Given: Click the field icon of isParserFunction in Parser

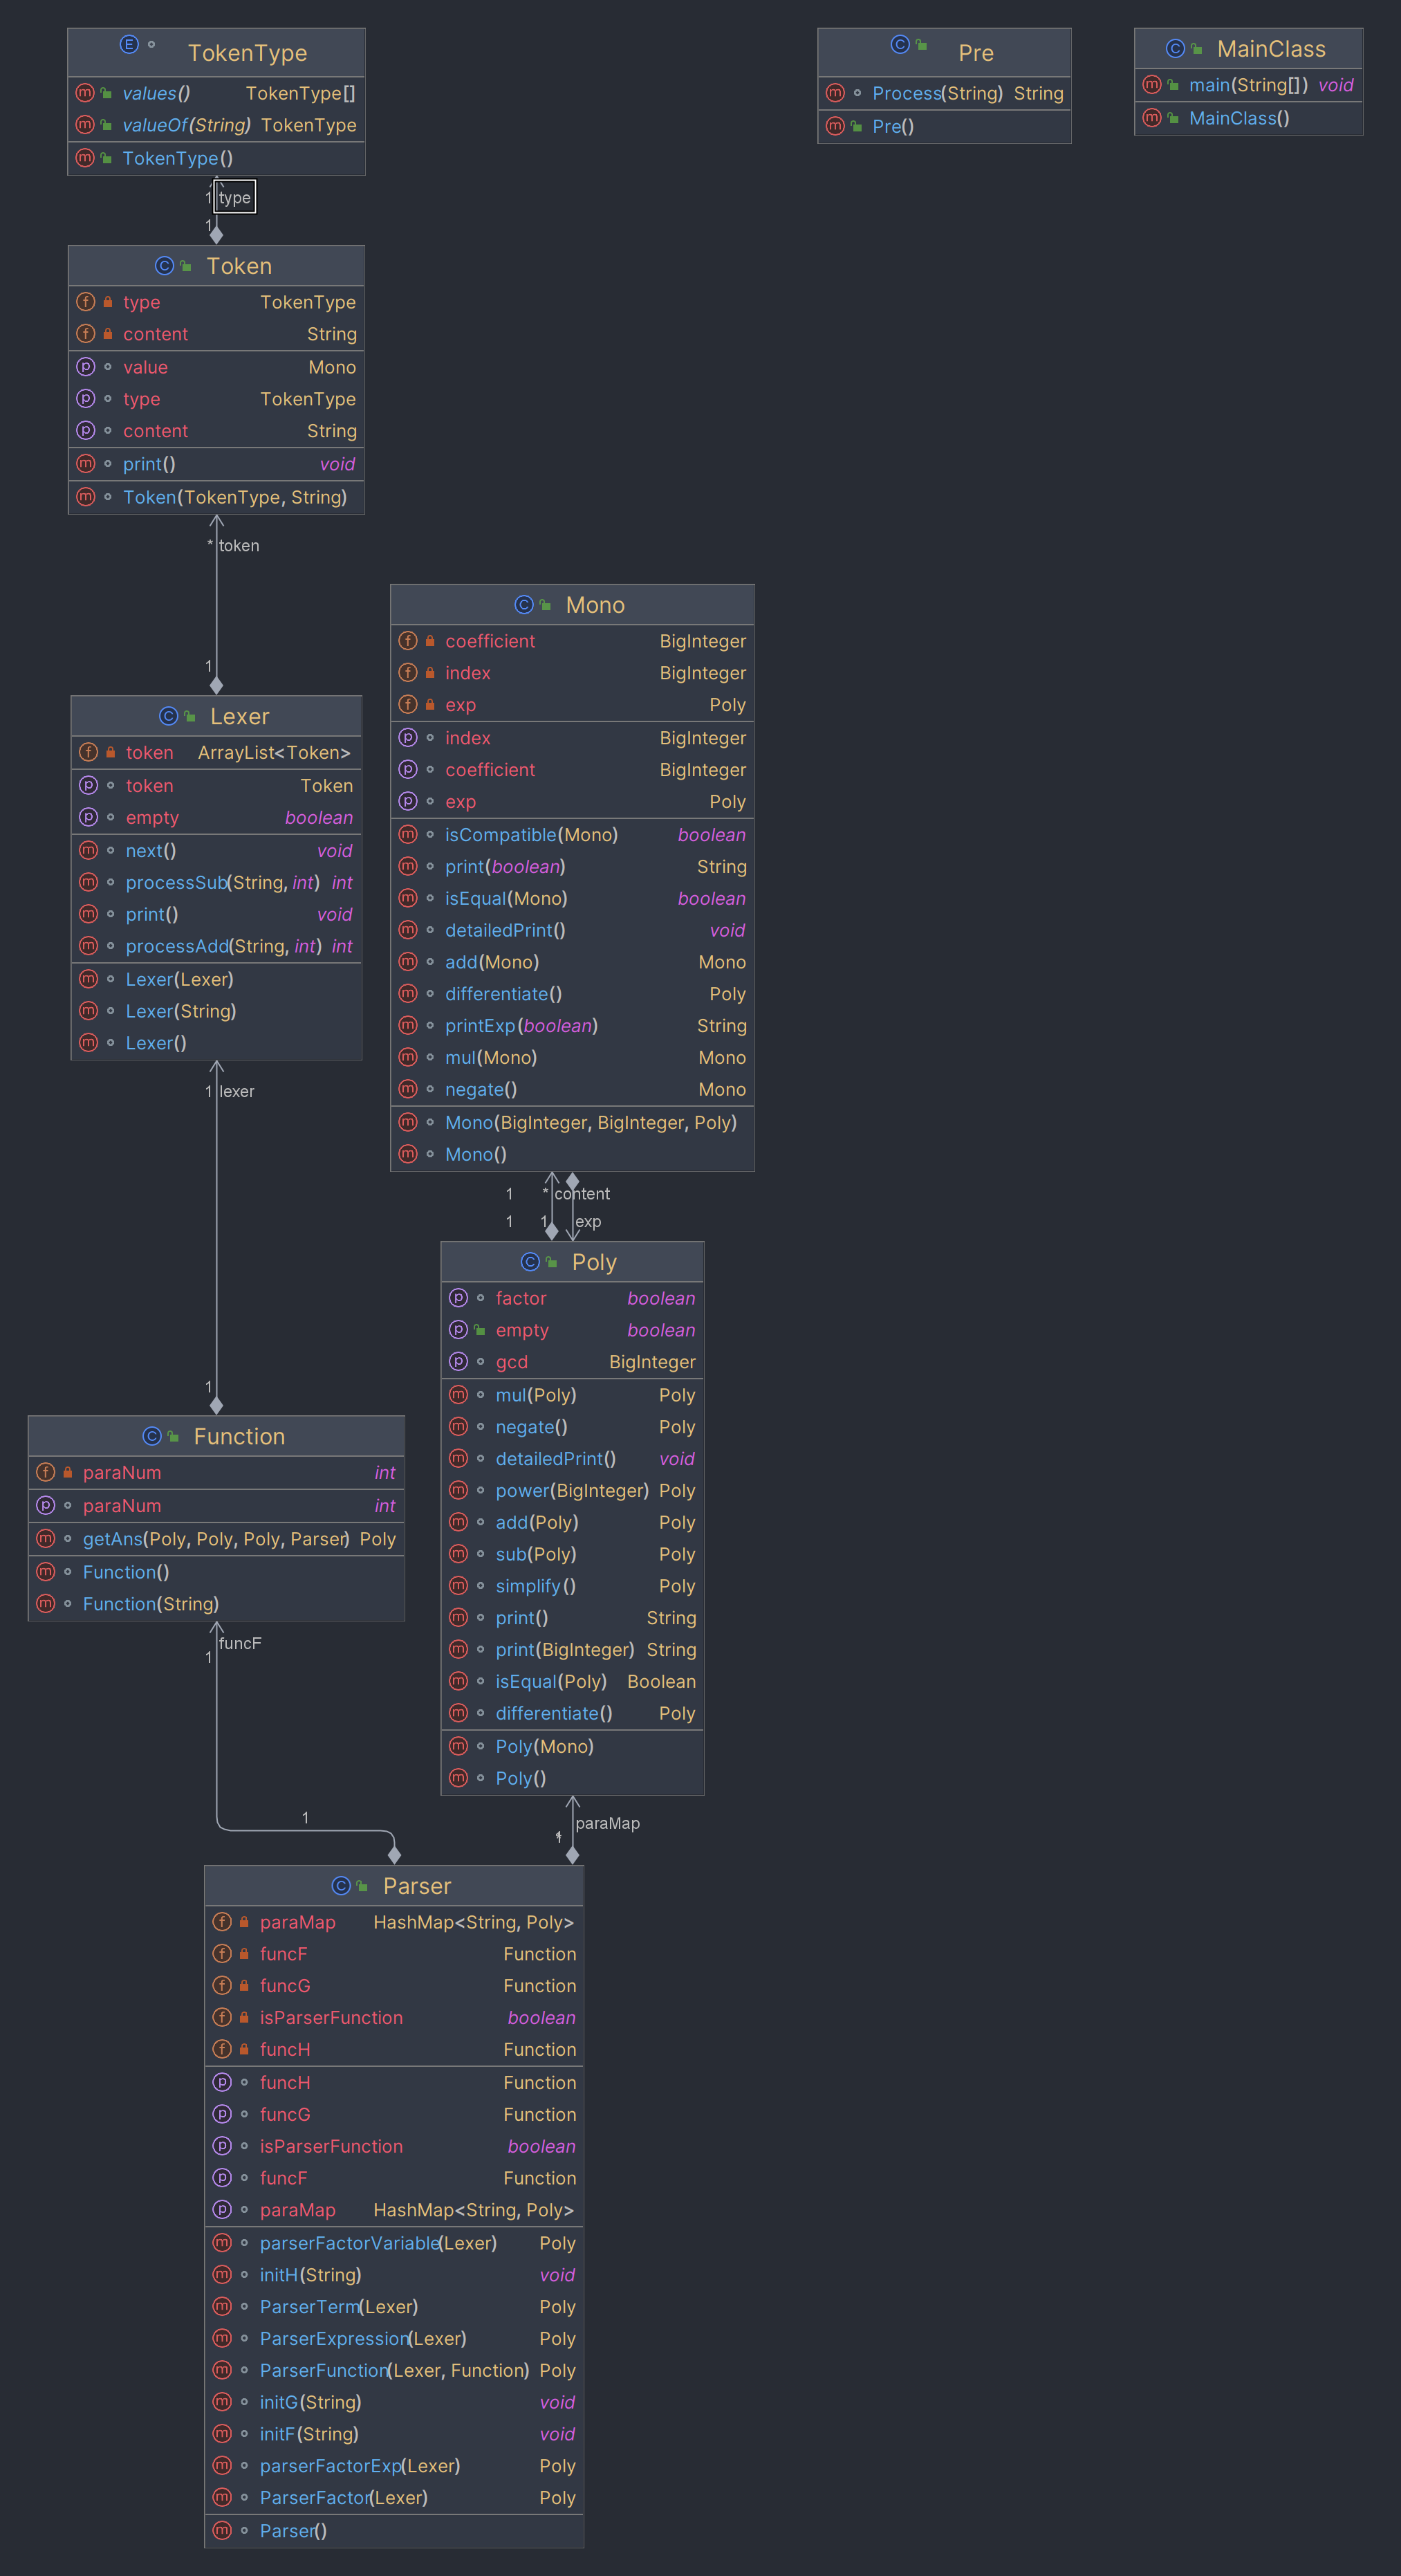Looking at the screenshot, I should (222, 2017).
